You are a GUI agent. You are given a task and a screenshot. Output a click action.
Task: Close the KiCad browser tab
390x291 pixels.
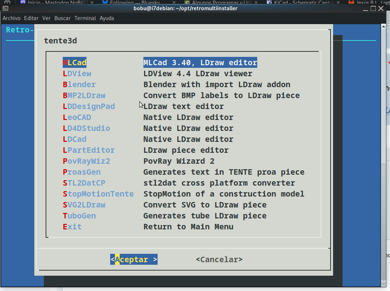click(x=338, y=2)
